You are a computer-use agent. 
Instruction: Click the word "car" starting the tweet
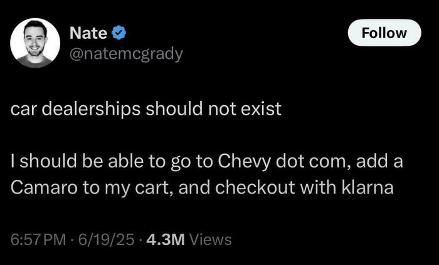[21, 109]
